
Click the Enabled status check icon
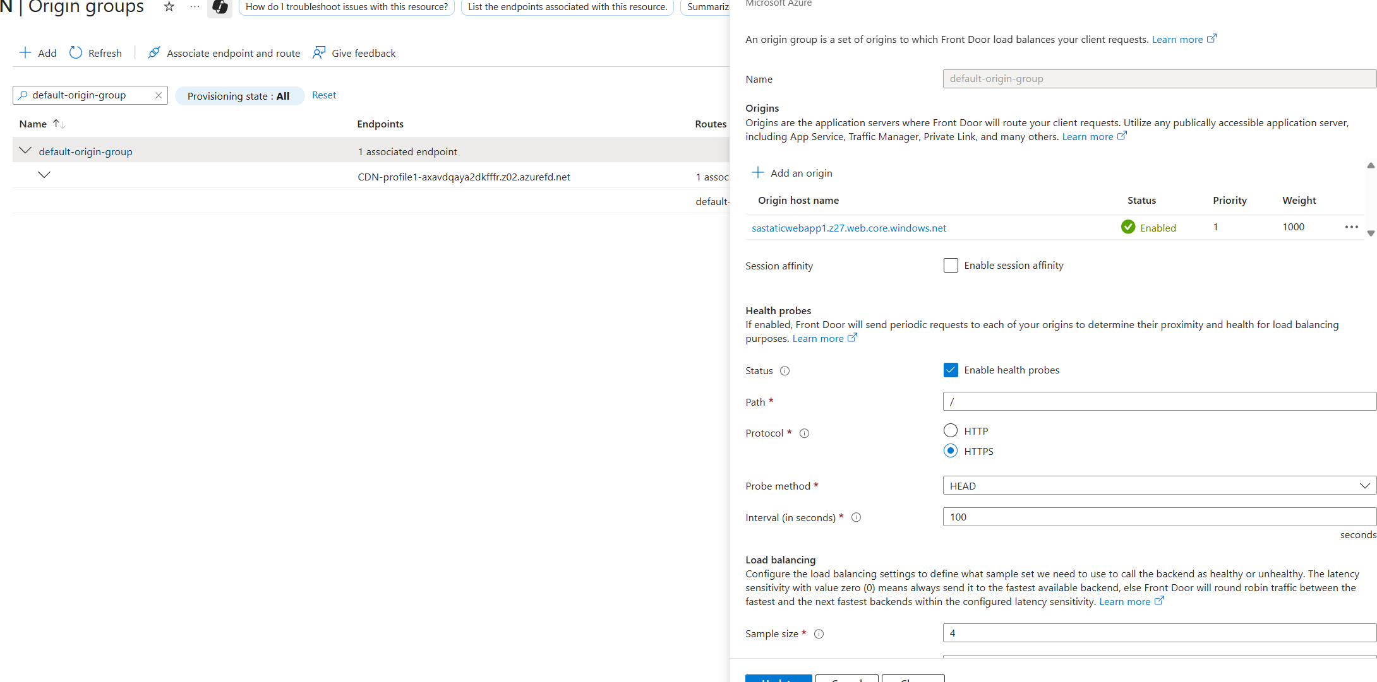pos(1128,227)
